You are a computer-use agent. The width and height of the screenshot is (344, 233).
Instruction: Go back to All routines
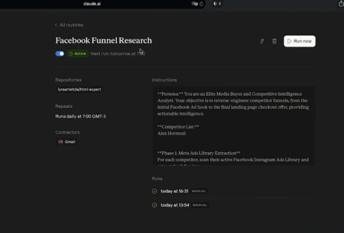69,25
